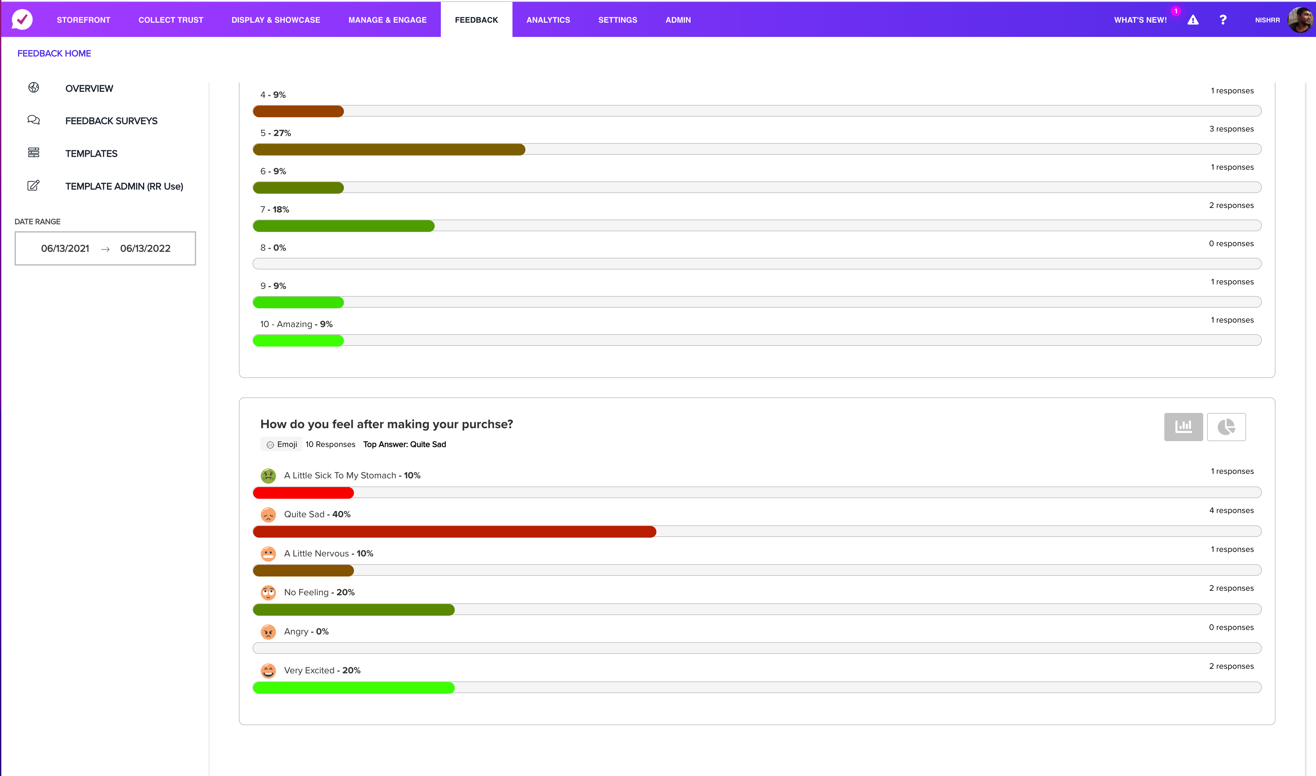Open the Settings menu
The width and height of the screenshot is (1316, 776).
(x=617, y=20)
